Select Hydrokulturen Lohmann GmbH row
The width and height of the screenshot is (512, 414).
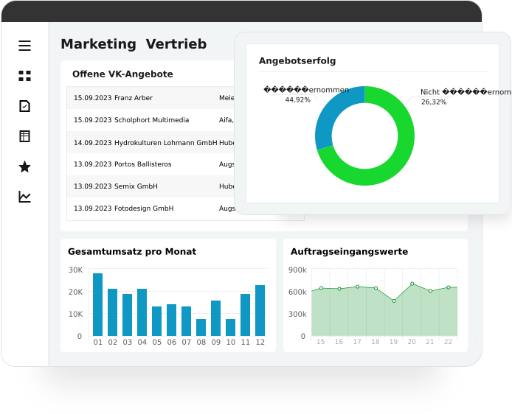pos(148,143)
